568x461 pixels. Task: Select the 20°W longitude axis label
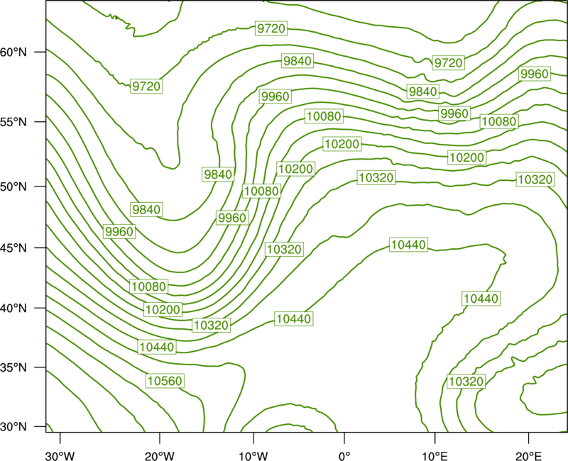coord(160,456)
